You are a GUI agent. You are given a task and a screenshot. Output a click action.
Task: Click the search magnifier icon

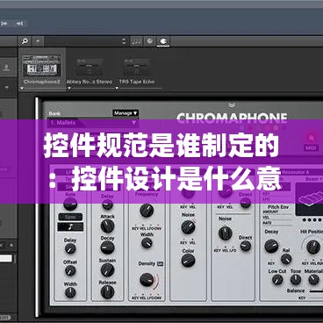[25, 41]
